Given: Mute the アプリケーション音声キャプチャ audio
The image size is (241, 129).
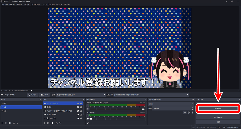Looking at the screenshot, I should coord(88,109).
